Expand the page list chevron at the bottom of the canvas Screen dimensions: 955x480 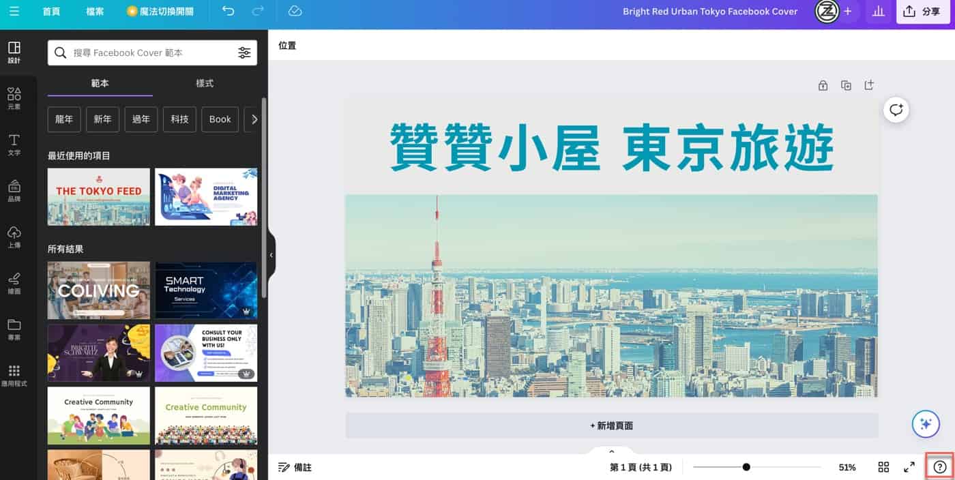pos(611,451)
